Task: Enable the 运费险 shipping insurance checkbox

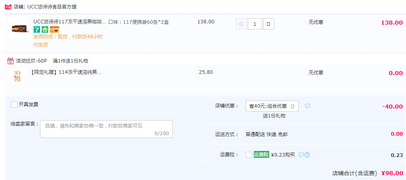Action: coord(249,155)
